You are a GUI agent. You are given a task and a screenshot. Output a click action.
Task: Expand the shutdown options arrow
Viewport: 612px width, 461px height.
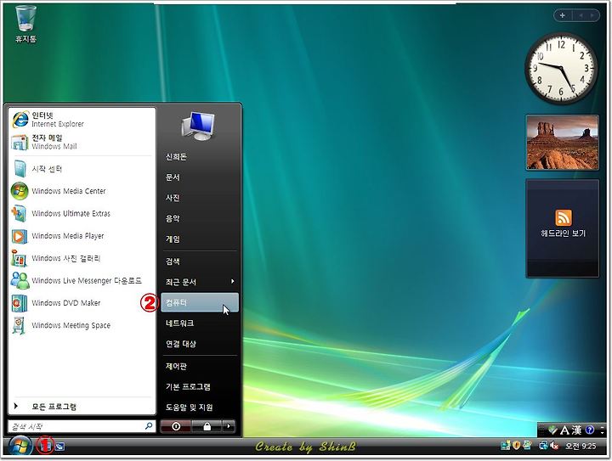229,426
